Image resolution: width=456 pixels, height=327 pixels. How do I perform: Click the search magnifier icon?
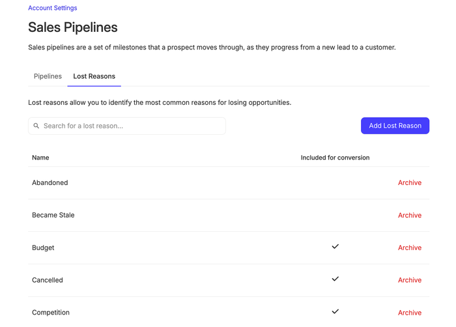[36, 126]
